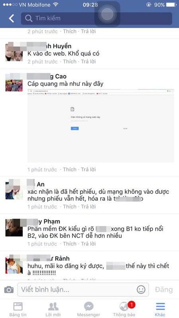Screen dimensions: 179x318
Task: Open Khác menu tab
Action: point(160,309)
